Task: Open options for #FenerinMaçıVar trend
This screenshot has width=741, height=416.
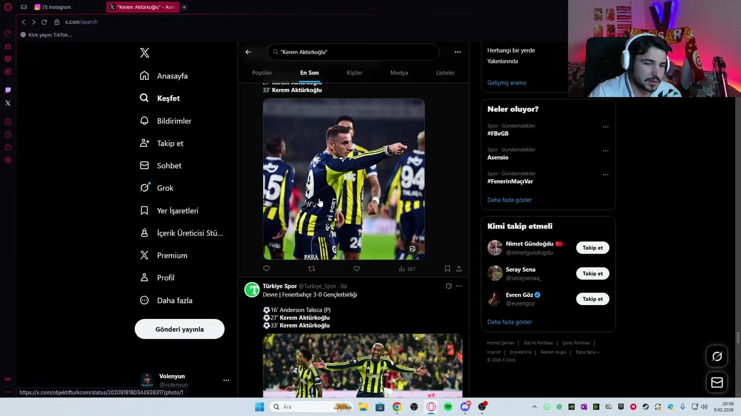Action: pyautogui.click(x=606, y=174)
